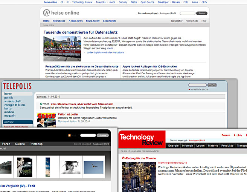Click the Telepolis red logo
Image resolution: width=247 pixels, height=192 pixels.
pyautogui.click(x=17, y=86)
